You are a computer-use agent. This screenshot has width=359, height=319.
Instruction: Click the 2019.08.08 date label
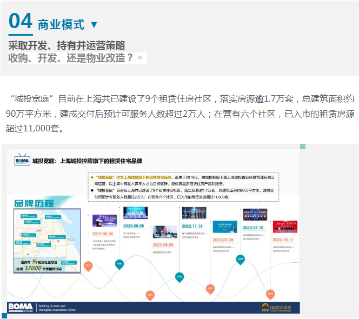pos(103,234)
